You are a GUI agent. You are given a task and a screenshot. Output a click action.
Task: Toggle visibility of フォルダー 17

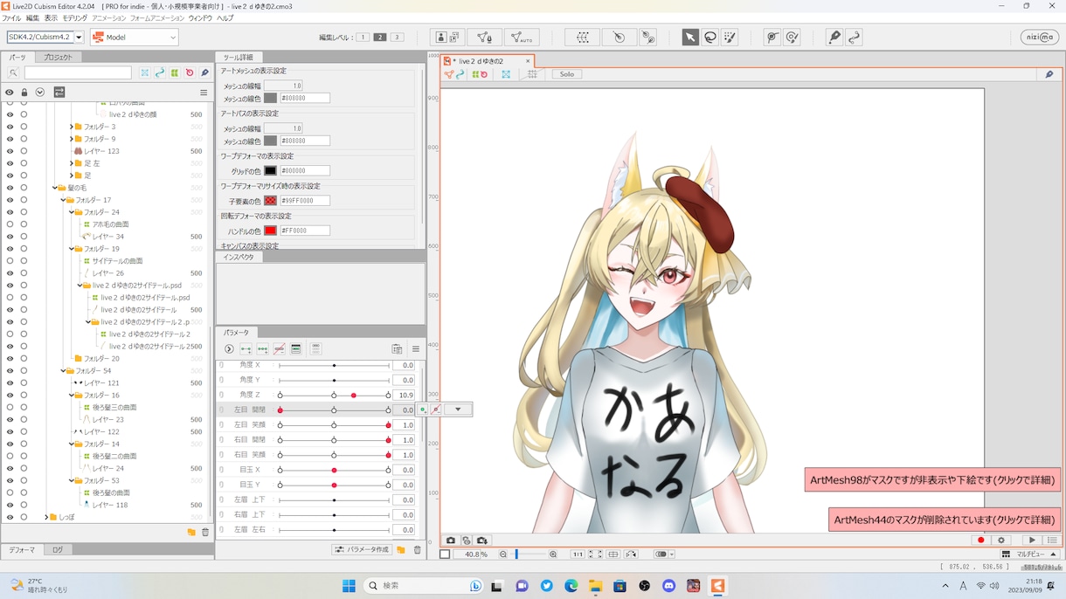(10, 200)
